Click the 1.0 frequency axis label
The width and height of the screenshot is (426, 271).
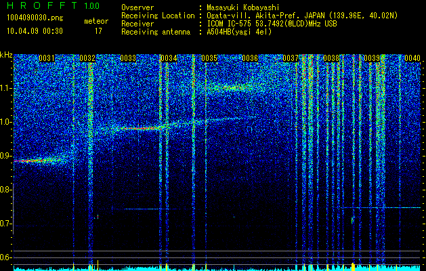[x=6, y=122]
